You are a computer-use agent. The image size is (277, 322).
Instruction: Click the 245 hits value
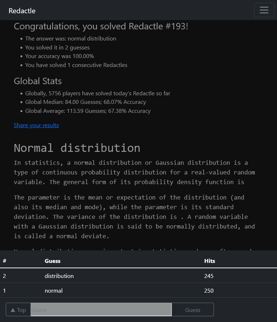tap(209, 276)
